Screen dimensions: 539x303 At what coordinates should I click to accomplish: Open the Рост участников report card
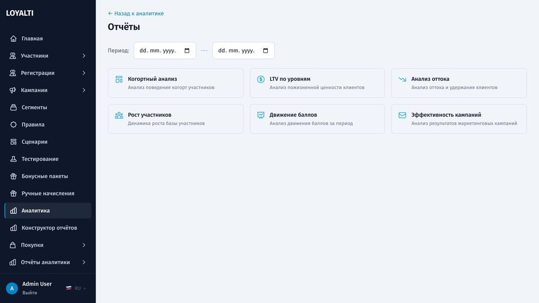pyautogui.click(x=176, y=119)
